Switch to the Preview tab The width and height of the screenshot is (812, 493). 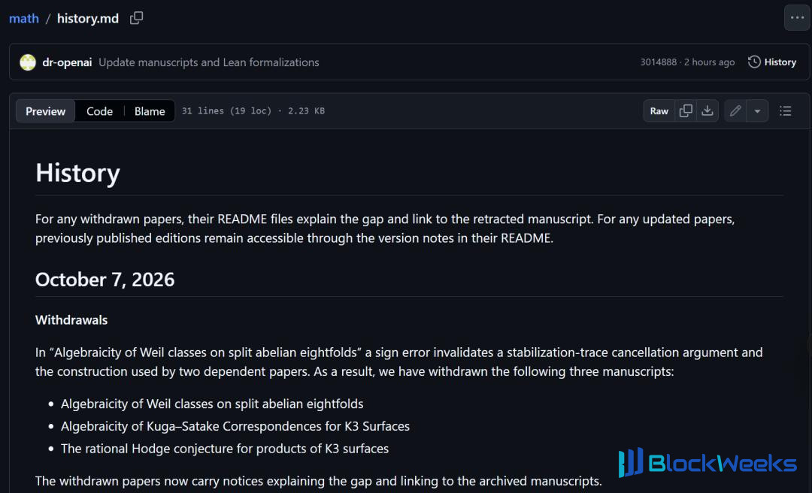pos(46,110)
